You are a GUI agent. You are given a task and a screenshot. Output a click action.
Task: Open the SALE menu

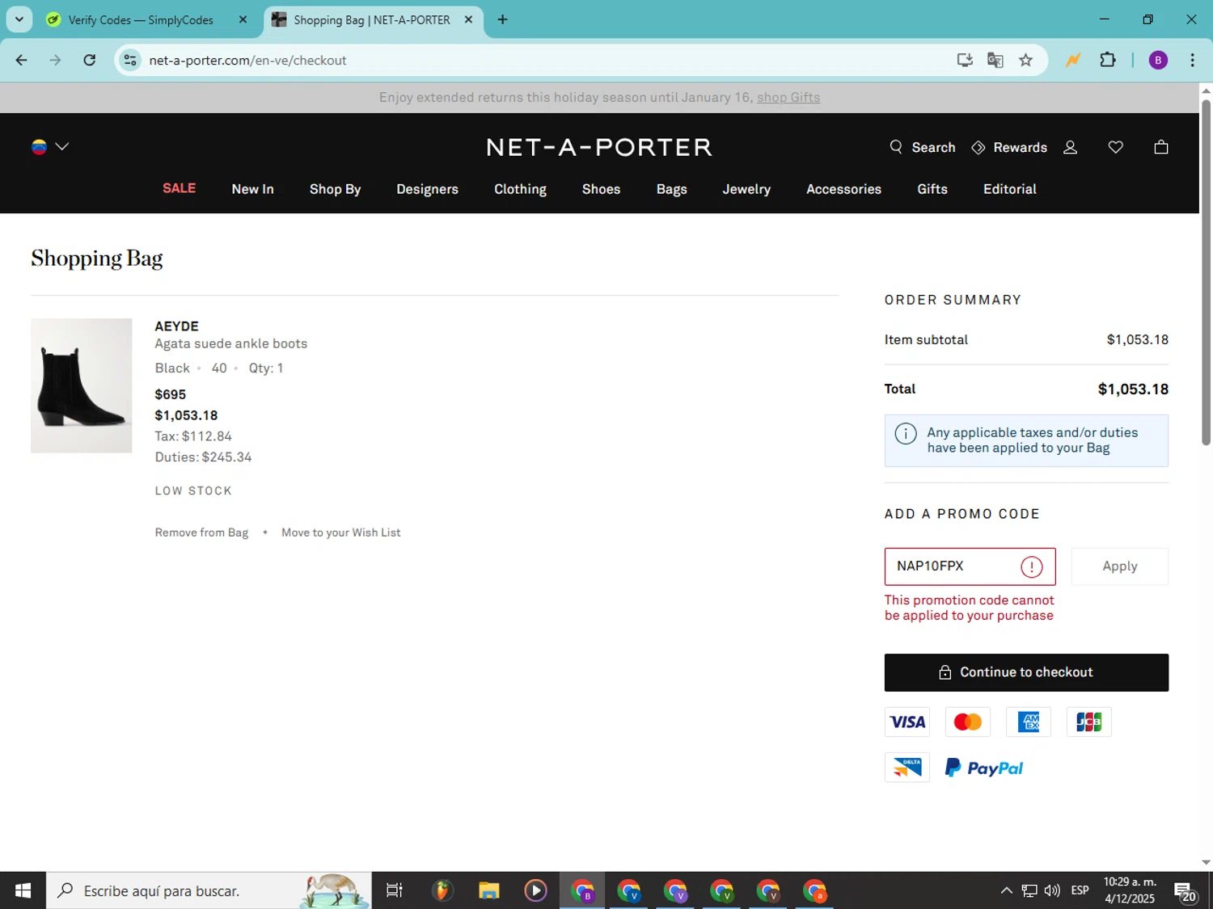[x=179, y=188]
